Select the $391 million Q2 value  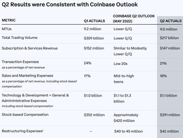(x=170, y=115)
